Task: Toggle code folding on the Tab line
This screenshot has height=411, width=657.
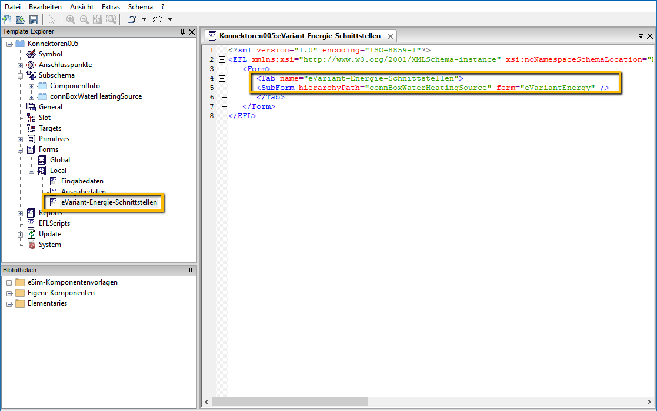Action: point(222,78)
